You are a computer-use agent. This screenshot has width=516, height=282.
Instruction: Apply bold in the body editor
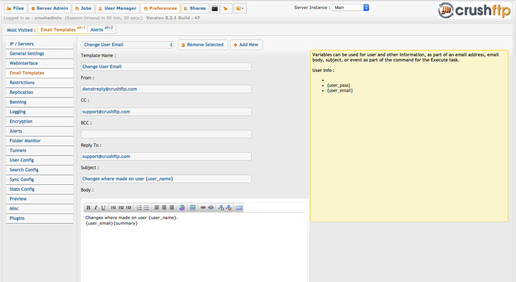88,207
